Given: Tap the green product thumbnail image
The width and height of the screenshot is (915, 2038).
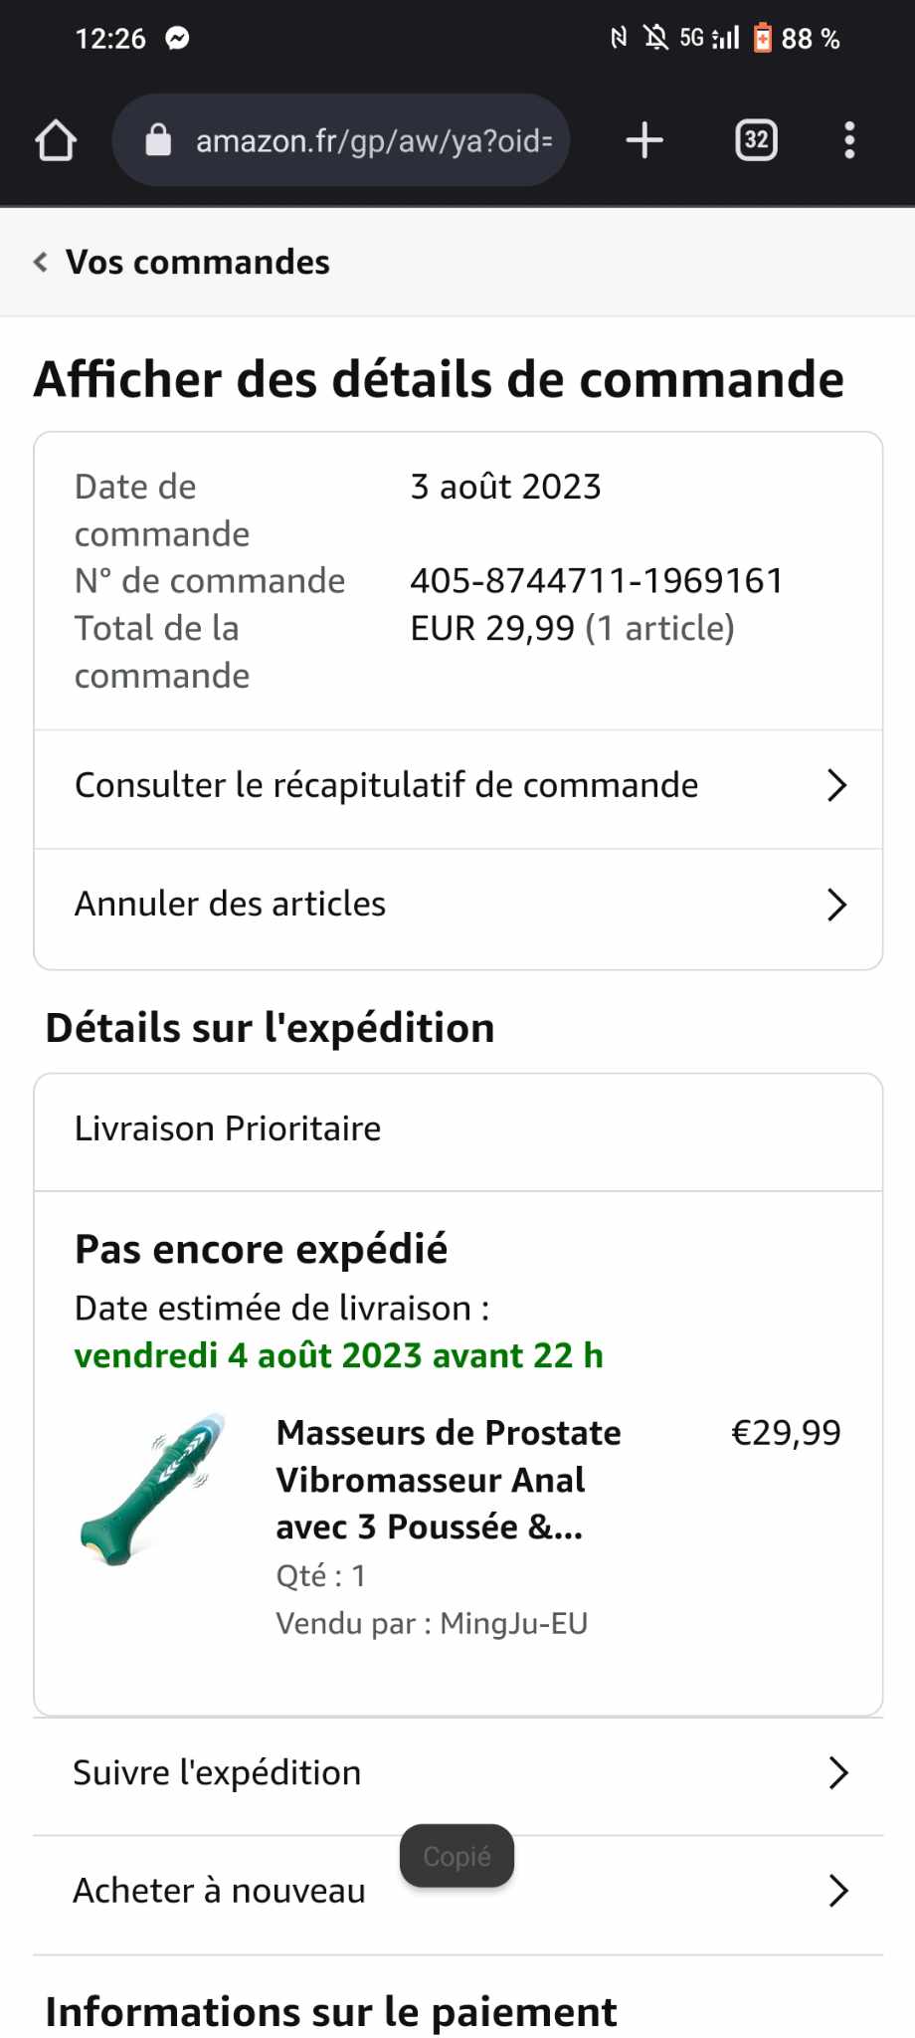Looking at the screenshot, I should click(x=154, y=1489).
